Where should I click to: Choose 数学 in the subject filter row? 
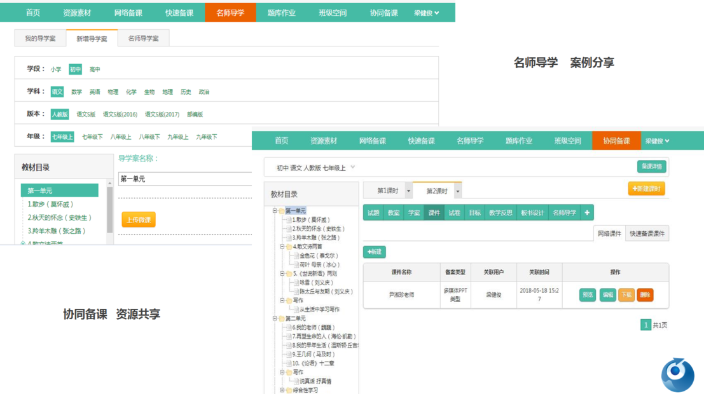click(x=76, y=92)
